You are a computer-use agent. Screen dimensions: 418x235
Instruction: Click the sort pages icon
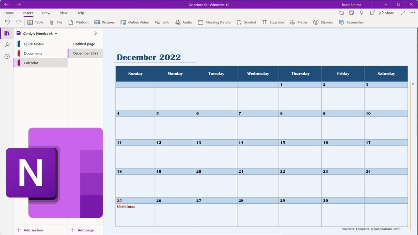pos(96,34)
